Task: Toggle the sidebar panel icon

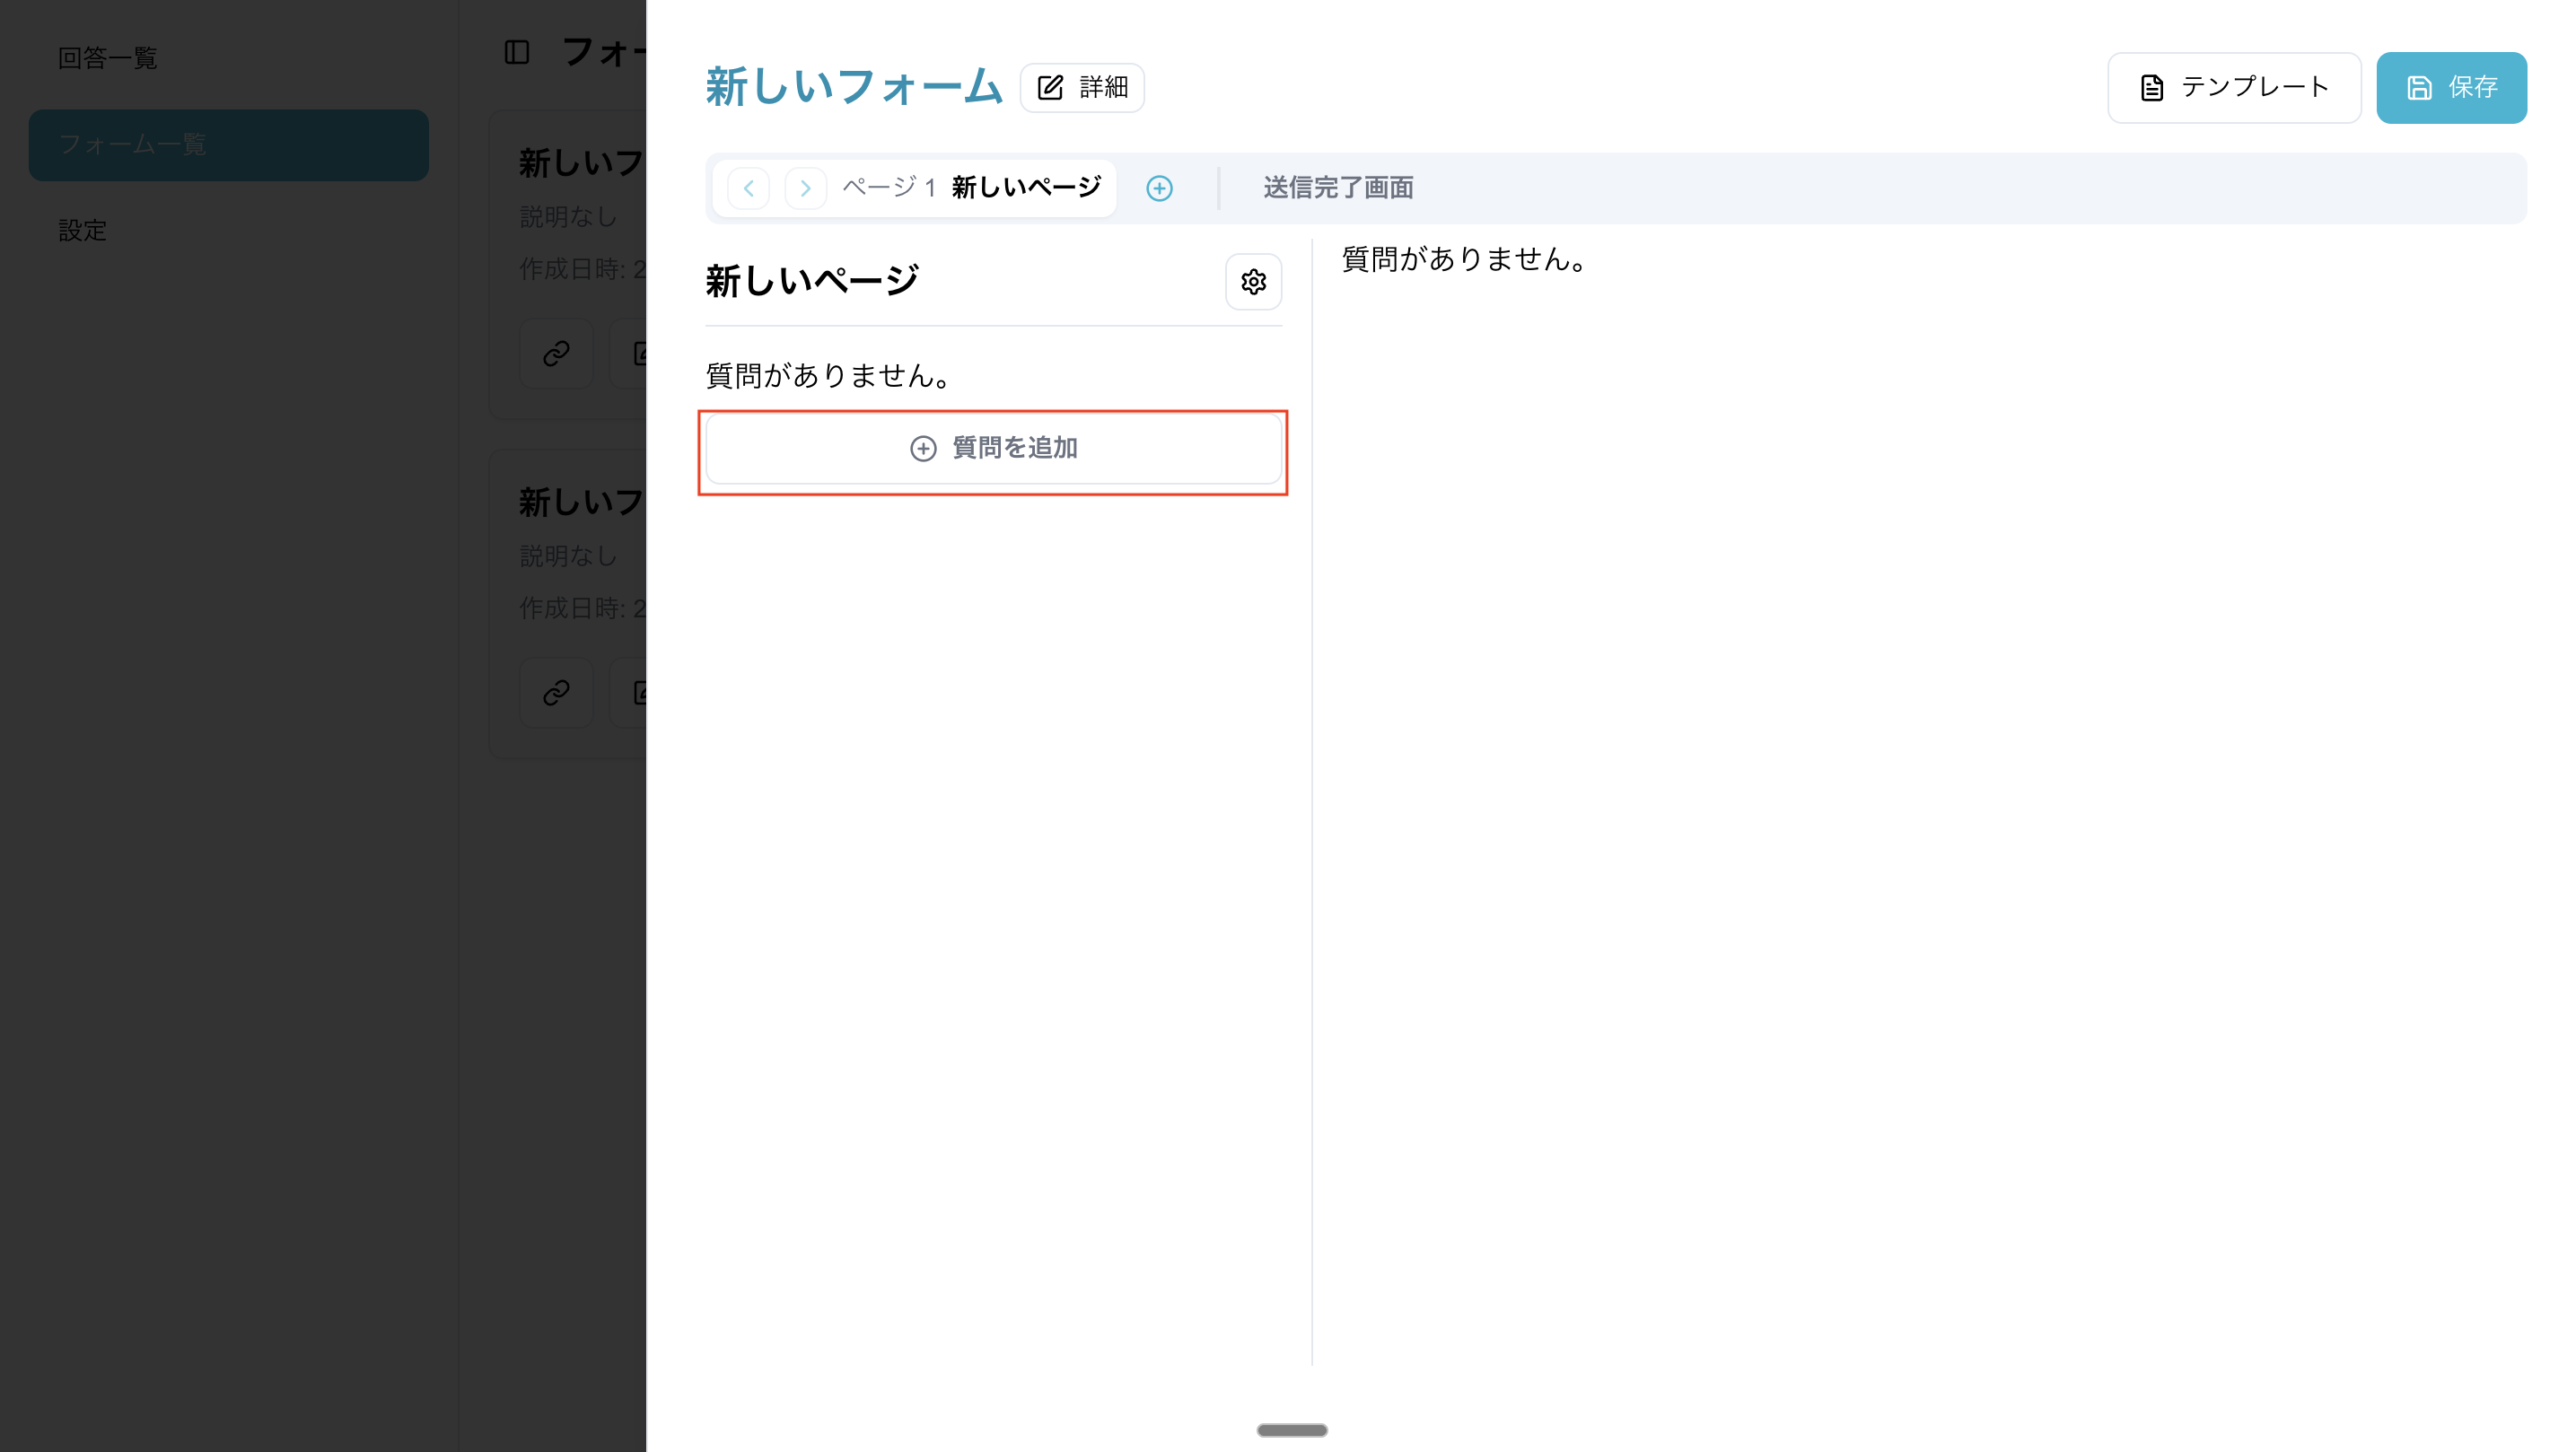Action: pyautogui.click(x=516, y=52)
